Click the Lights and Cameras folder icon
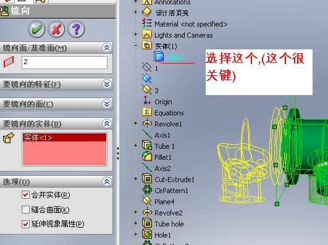 147,34
